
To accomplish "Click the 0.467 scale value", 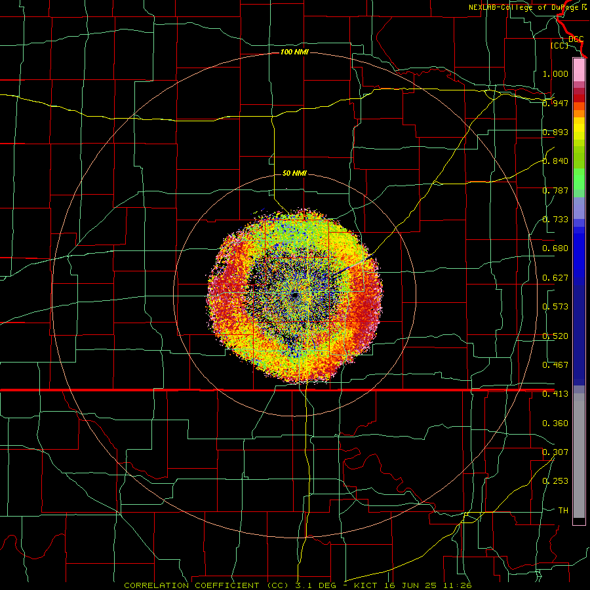I will coord(555,365).
